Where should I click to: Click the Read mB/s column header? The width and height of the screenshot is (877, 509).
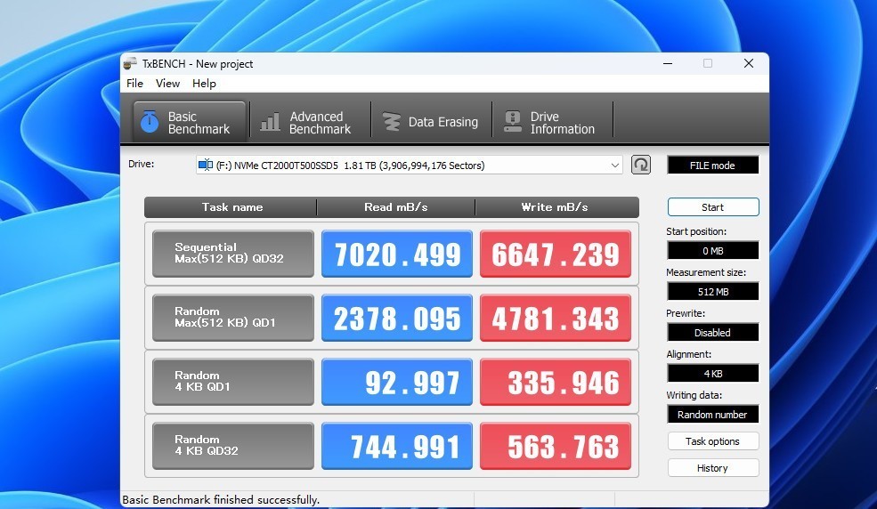tap(396, 207)
